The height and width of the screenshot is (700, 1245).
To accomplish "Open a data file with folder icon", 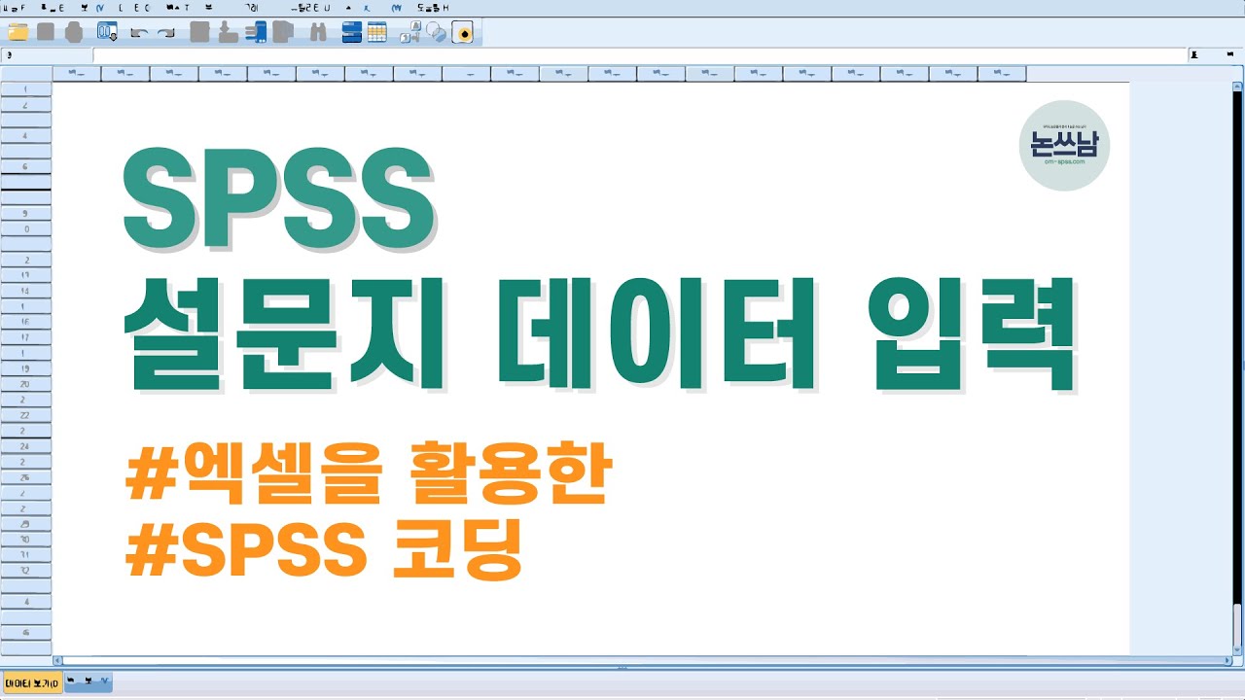I will point(18,32).
